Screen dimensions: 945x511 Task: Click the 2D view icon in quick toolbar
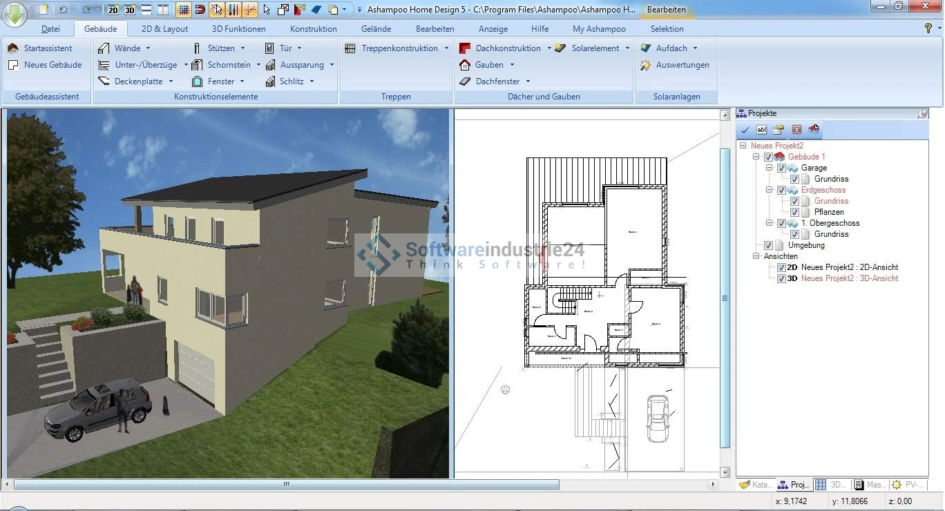pyautogui.click(x=113, y=10)
